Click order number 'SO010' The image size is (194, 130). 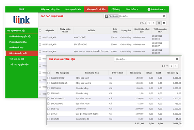point(114,37)
